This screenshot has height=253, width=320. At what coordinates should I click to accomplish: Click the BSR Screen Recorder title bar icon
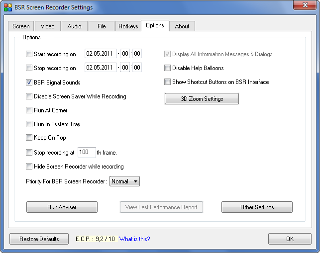[8, 7]
